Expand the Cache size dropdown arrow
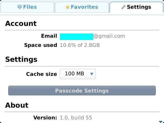The height and width of the screenshot is (123, 164). click(x=92, y=74)
